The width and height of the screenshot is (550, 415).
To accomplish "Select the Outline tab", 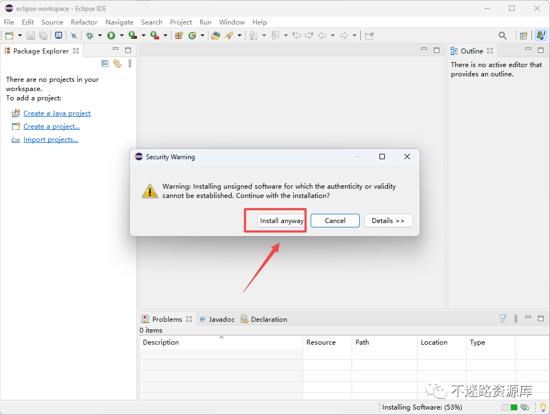I will coord(472,51).
